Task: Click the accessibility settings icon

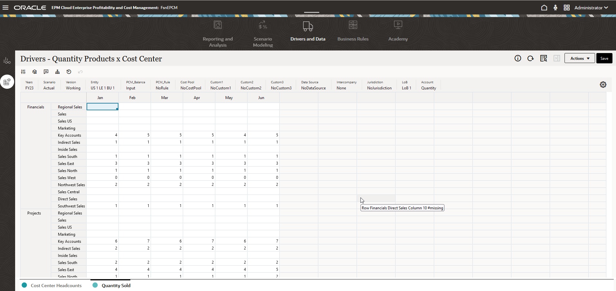Action: coord(556,7)
